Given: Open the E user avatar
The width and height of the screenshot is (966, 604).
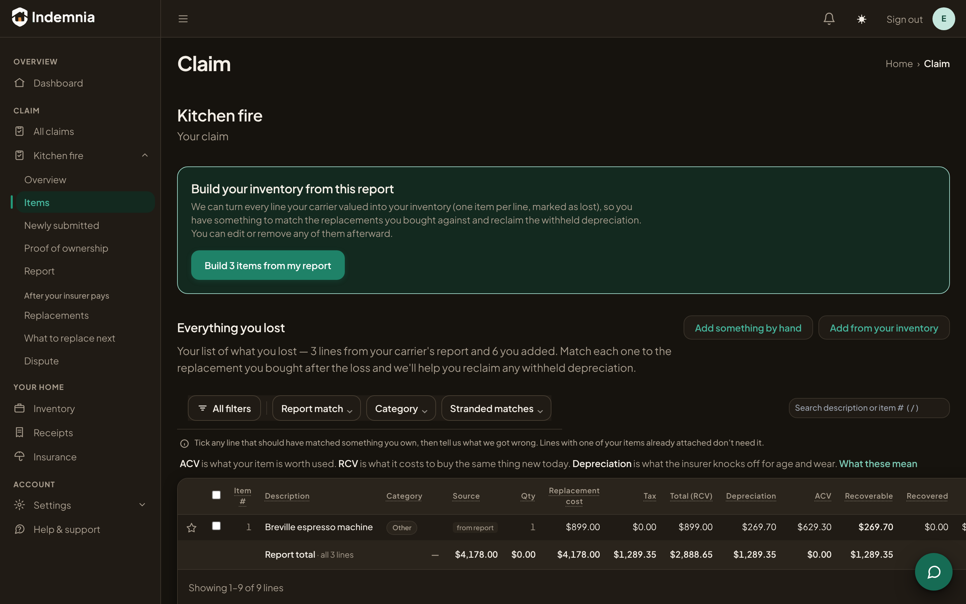Looking at the screenshot, I should pyautogui.click(x=944, y=19).
